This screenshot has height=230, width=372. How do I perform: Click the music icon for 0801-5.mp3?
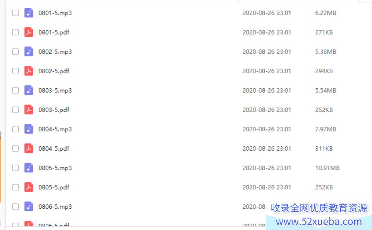pyautogui.click(x=29, y=13)
